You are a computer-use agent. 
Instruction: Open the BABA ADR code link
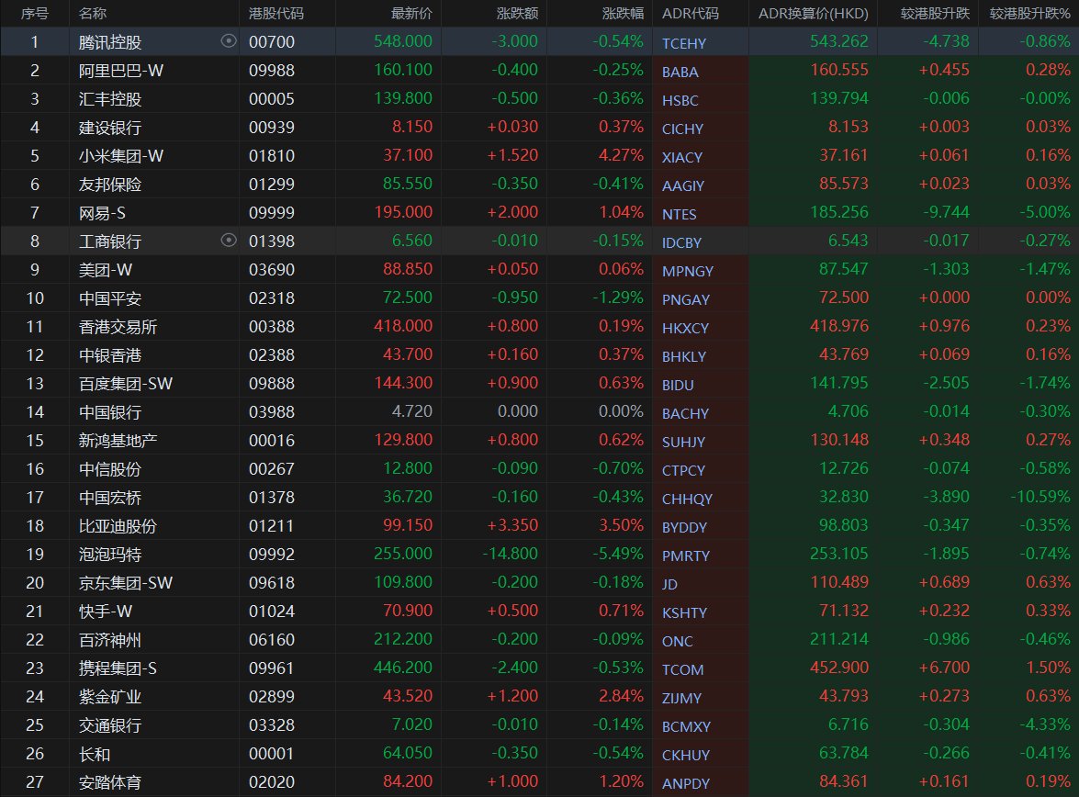pos(680,72)
